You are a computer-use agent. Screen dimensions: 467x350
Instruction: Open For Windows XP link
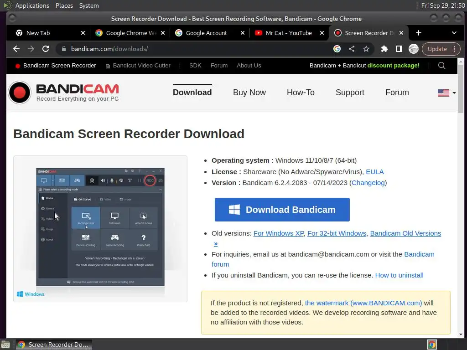point(279,233)
